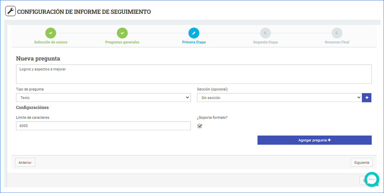The height and width of the screenshot is (193, 384).
Task: Click the blue pencil circle for Primera Etapa
Action: click(194, 33)
